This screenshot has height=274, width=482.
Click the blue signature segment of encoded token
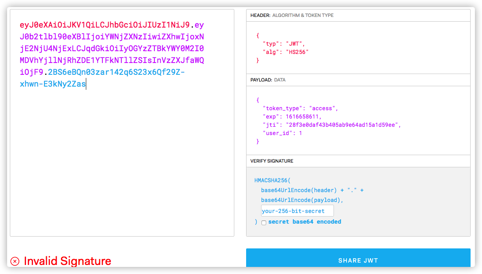click(x=114, y=72)
